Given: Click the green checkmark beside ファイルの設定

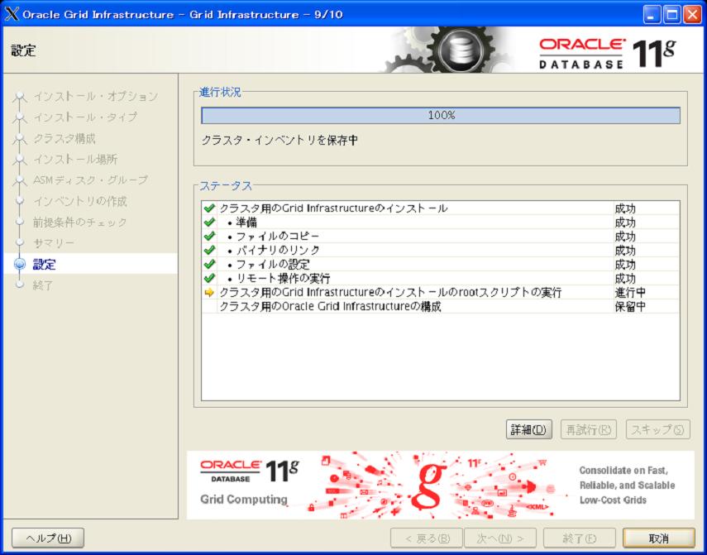Looking at the screenshot, I should pyautogui.click(x=209, y=264).
